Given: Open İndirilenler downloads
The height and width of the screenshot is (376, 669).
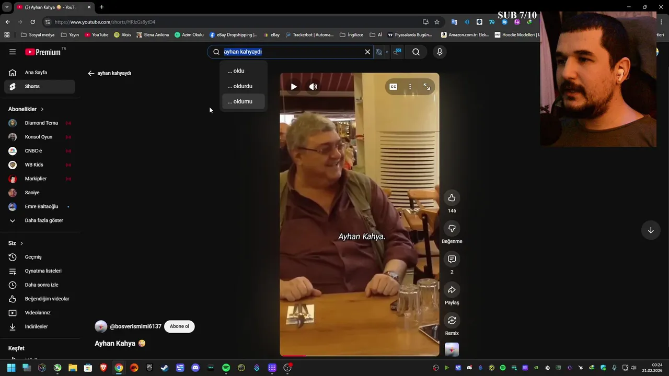Looking at the screenshot, I should pos(40,326).
